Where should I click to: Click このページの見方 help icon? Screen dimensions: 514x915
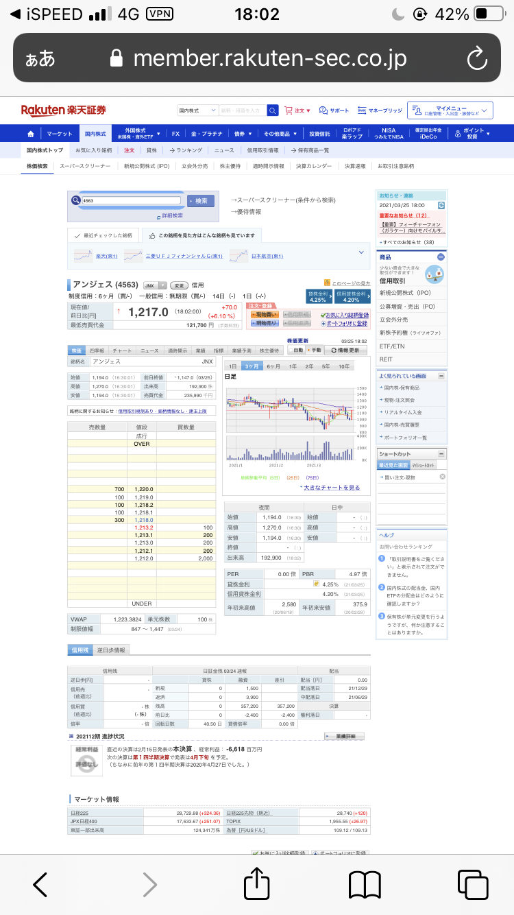tap(328, 283)
